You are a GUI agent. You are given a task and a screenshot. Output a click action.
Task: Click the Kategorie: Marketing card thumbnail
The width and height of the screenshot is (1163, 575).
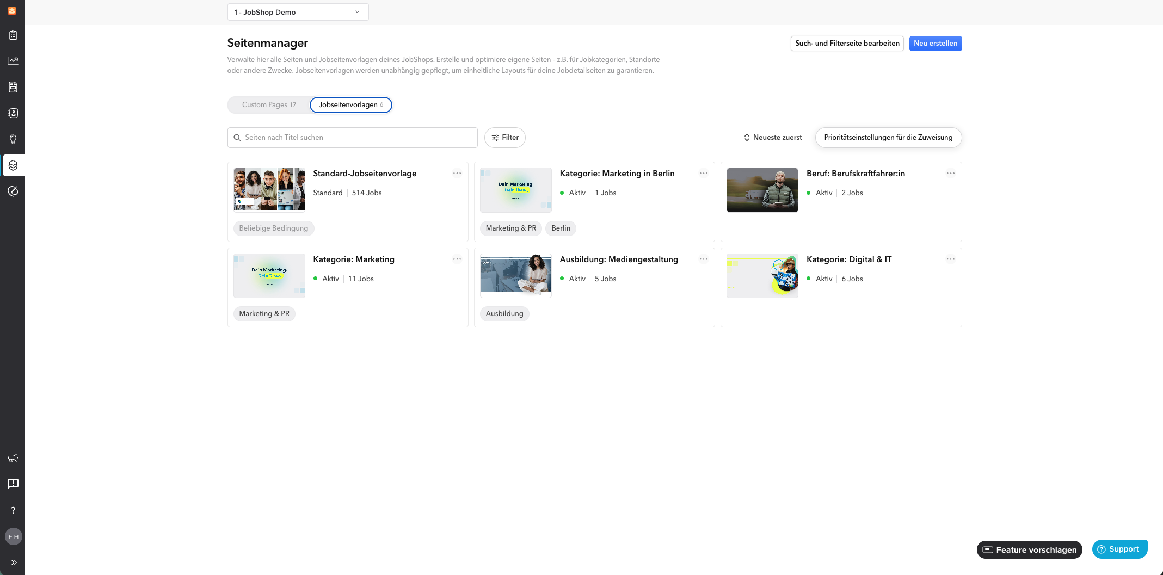click(269, 276)
